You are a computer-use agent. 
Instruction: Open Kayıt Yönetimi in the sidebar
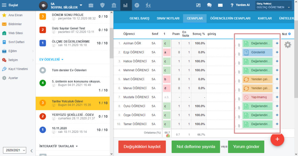click(15, 69)
